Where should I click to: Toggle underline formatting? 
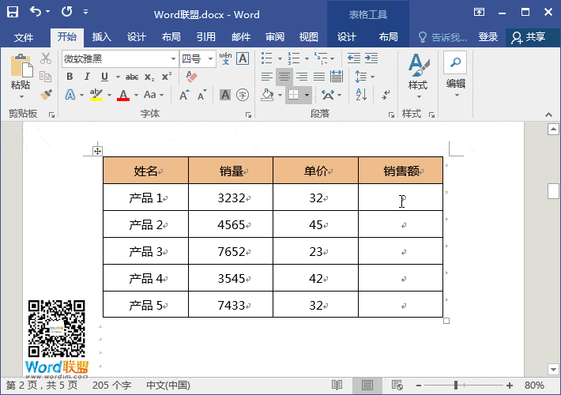pos(104,77)
